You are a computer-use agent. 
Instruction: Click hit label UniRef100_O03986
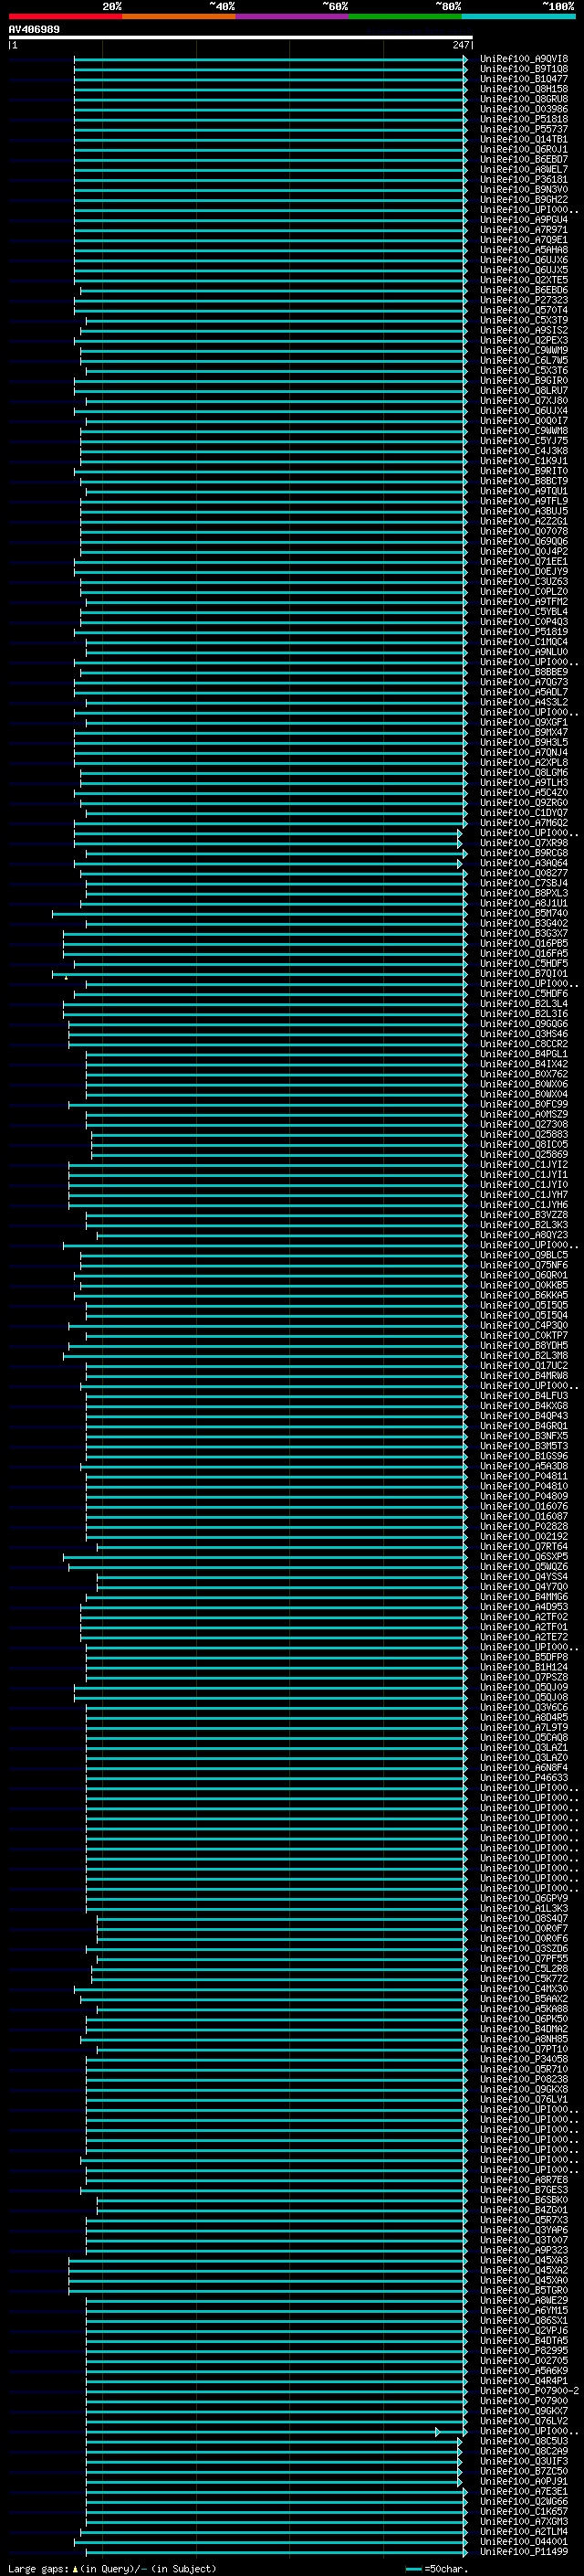pos(524,109)
